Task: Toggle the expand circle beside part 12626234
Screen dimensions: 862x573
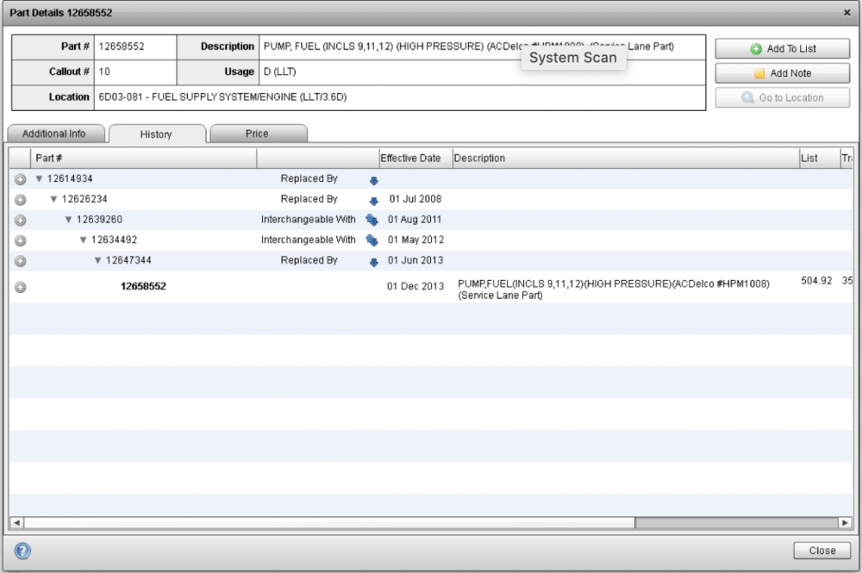Action: pos(20,199)
